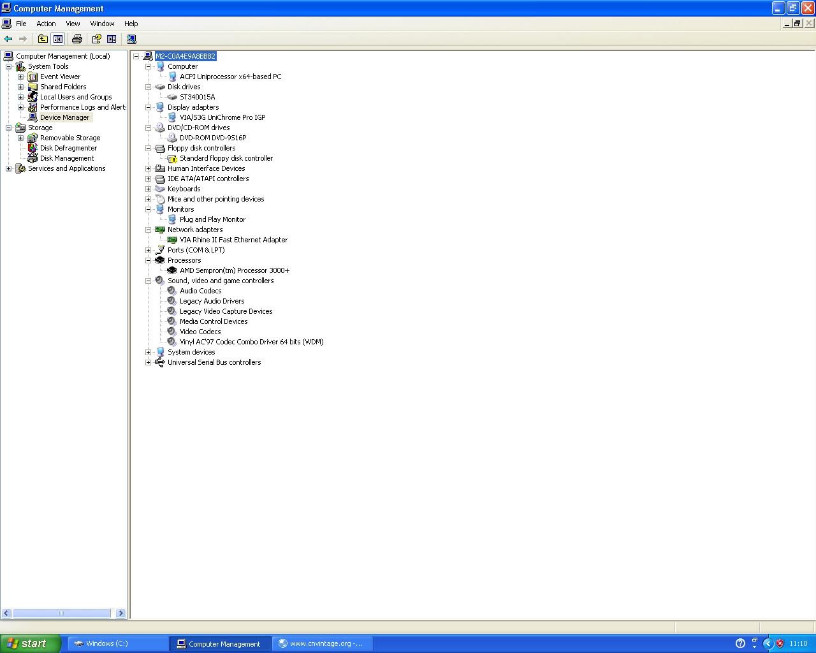
Task: Expand the Universal Serial Bus controllers node
Action: click(x=149, y=362)
